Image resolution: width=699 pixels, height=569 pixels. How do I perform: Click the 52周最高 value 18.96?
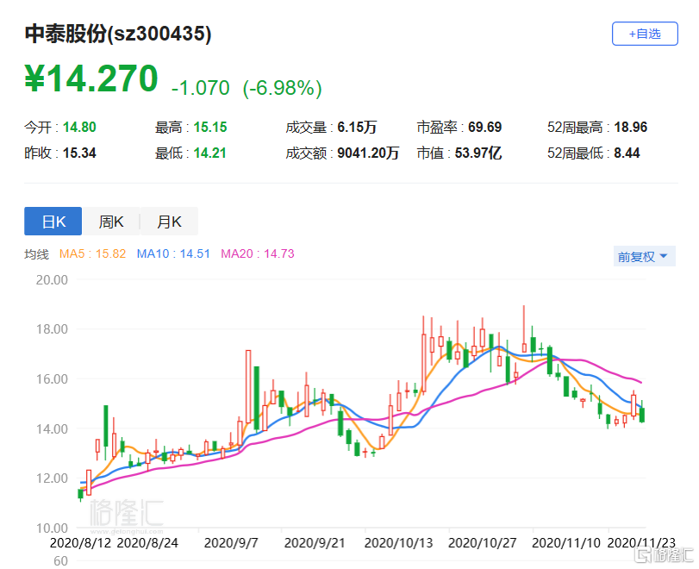tap(631, 128)
